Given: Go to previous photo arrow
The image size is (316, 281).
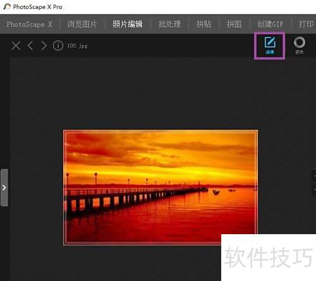Looking at the screenshot, I should (x=30, y=46).
